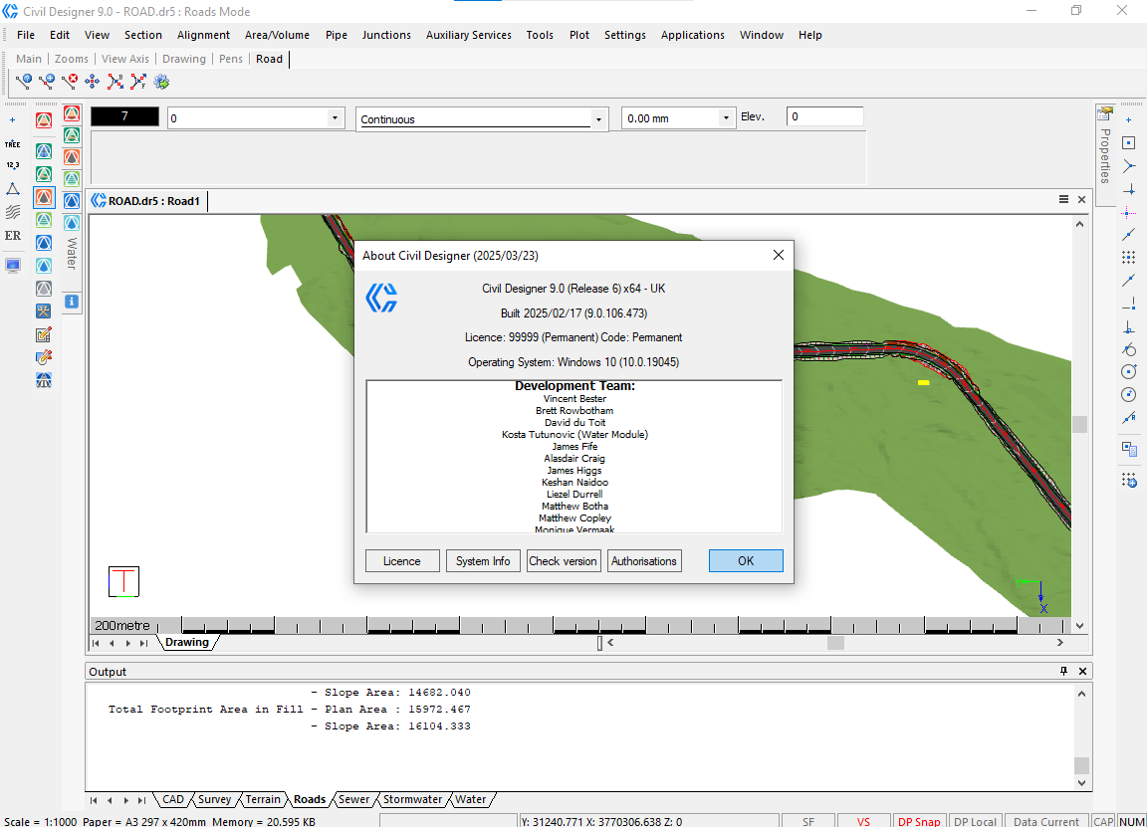Click the drawing view scroll up arrow
1147x827 pixels.
[1079, 225]
